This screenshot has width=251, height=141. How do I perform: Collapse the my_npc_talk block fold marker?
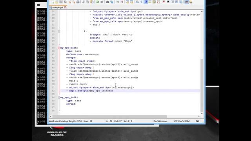tap(59, 98)
